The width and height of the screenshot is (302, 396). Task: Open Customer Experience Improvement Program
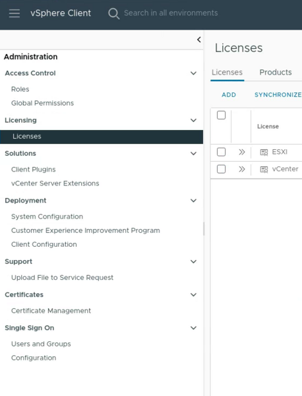point(86,230)
